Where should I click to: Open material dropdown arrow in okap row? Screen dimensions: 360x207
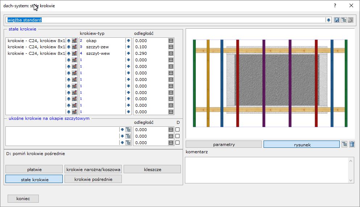point(69,41)
